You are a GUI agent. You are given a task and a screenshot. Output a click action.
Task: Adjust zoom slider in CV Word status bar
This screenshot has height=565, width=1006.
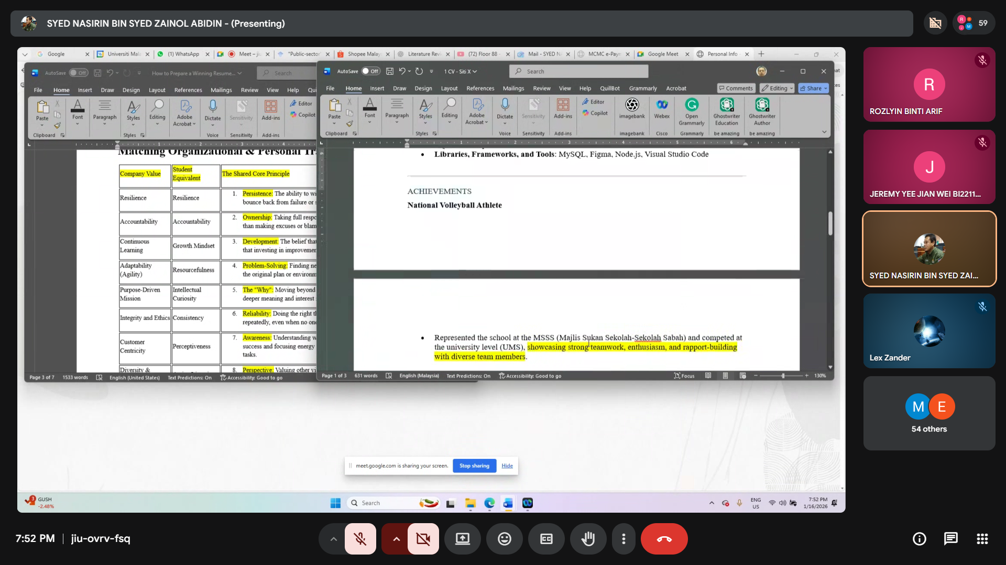pos(783,376)
